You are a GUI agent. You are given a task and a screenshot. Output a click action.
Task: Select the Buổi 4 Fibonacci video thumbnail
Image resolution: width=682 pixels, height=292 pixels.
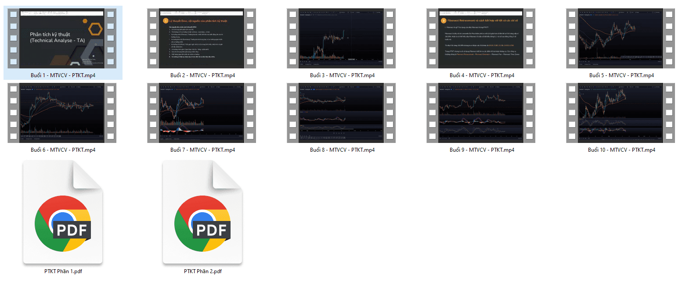click(x=481, y=38)
